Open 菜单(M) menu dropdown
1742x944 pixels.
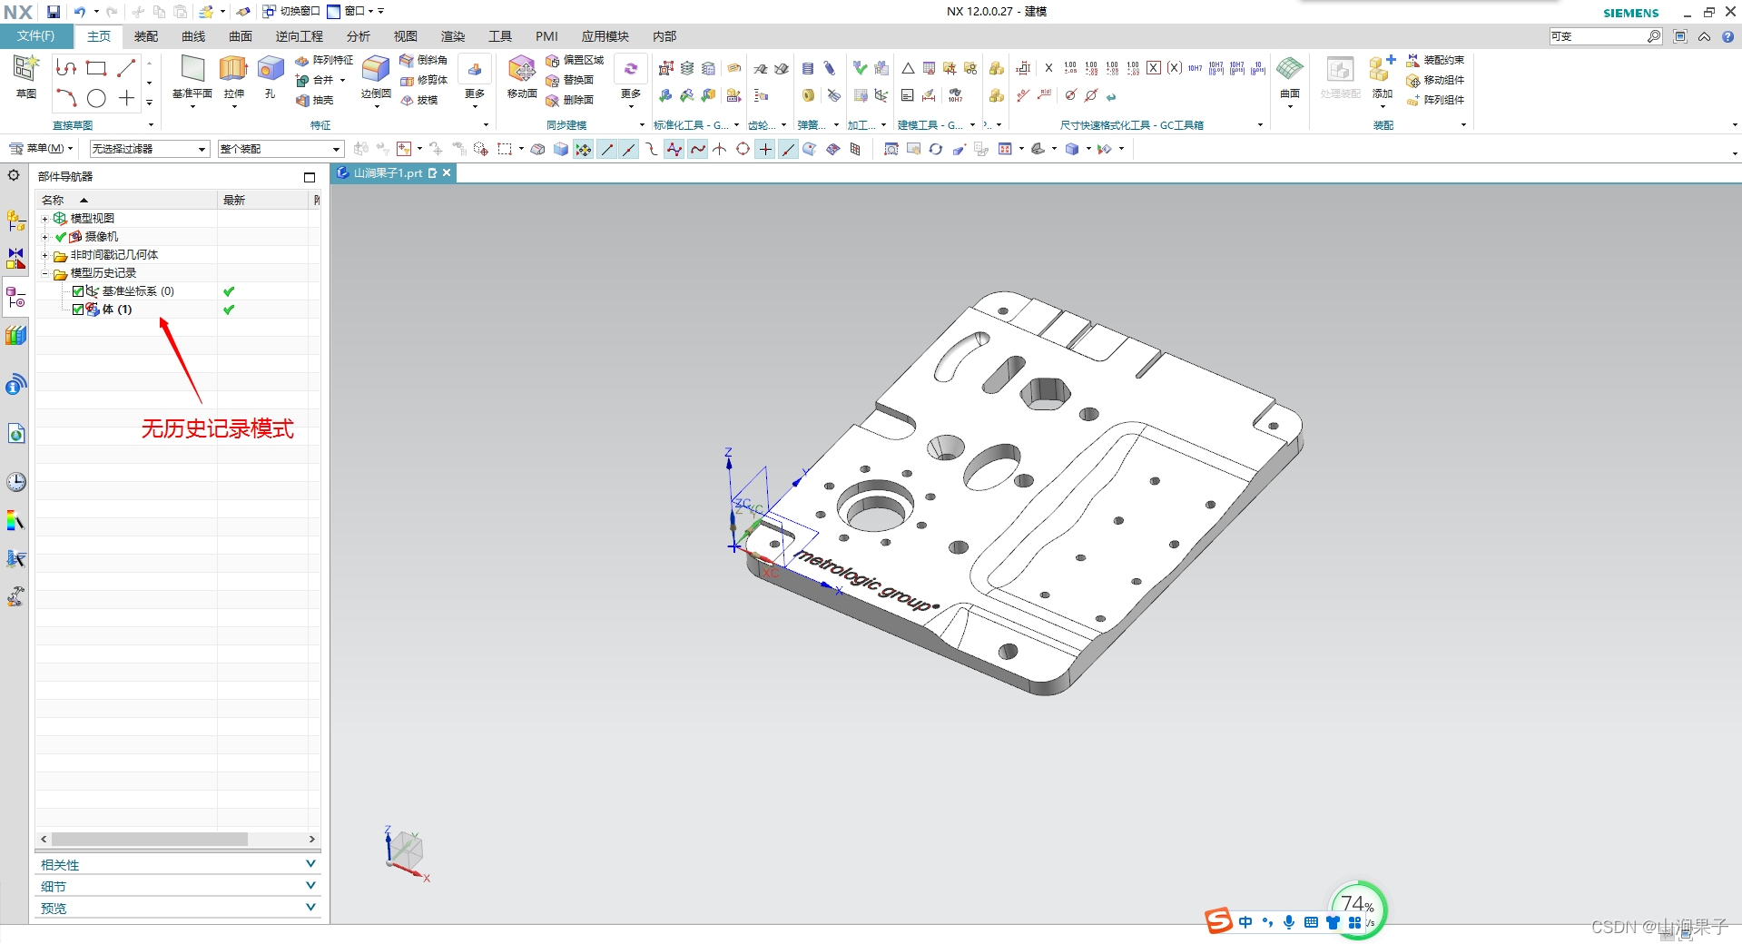click(41, 148)
